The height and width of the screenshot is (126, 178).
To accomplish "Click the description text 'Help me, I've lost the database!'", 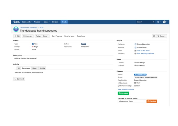I will (25, 58).
